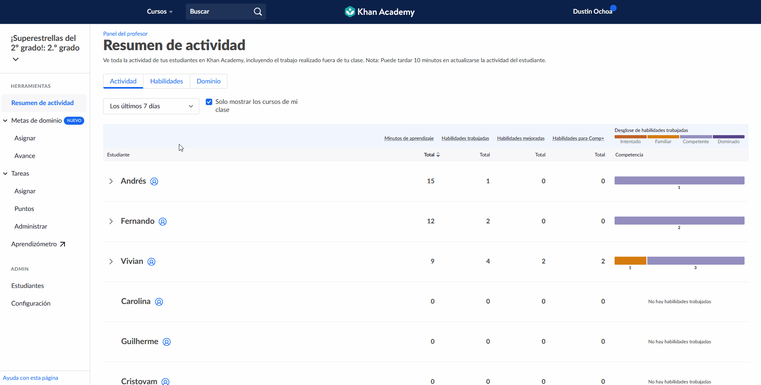This screenshot has width=761, height=385.
Task: Click the notification dot by Dustin Ochoa
Action: tap(613, 8)
